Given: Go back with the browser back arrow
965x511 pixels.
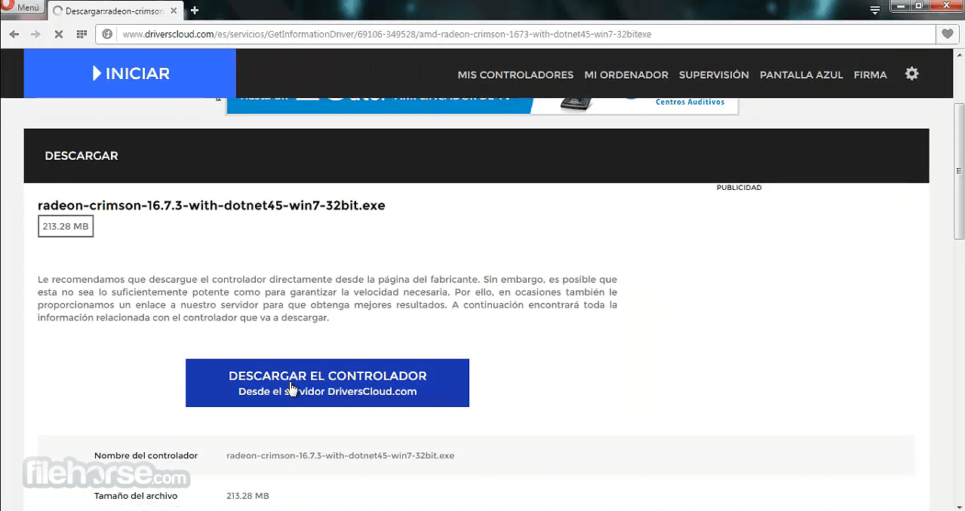Looking at the screenshot, I should click(14, 34).
